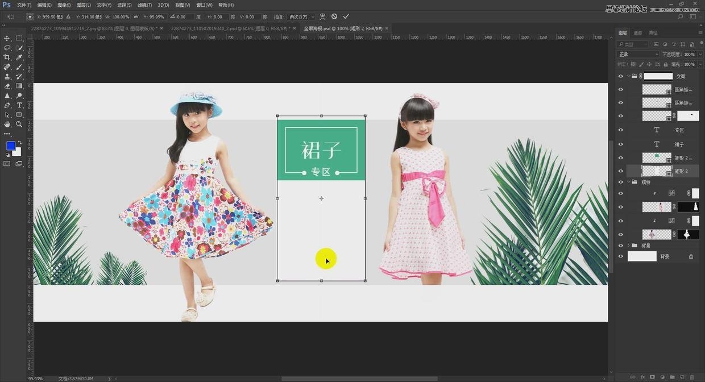Screen dimensions: 705x382
Task: Commit the transform with the checkmark
Action: point(346,17)
